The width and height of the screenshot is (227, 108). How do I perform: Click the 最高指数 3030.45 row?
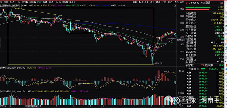[205, 52]
